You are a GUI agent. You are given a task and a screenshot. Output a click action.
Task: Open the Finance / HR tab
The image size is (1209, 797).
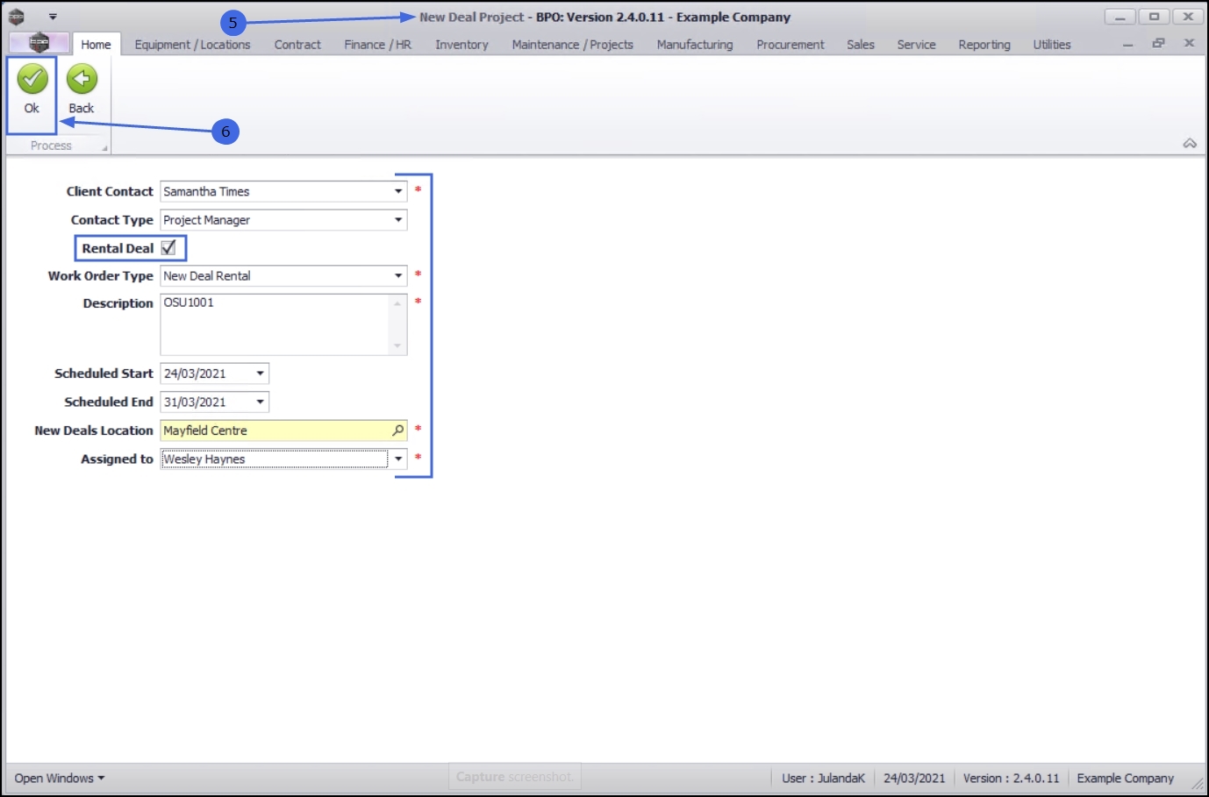377,45
